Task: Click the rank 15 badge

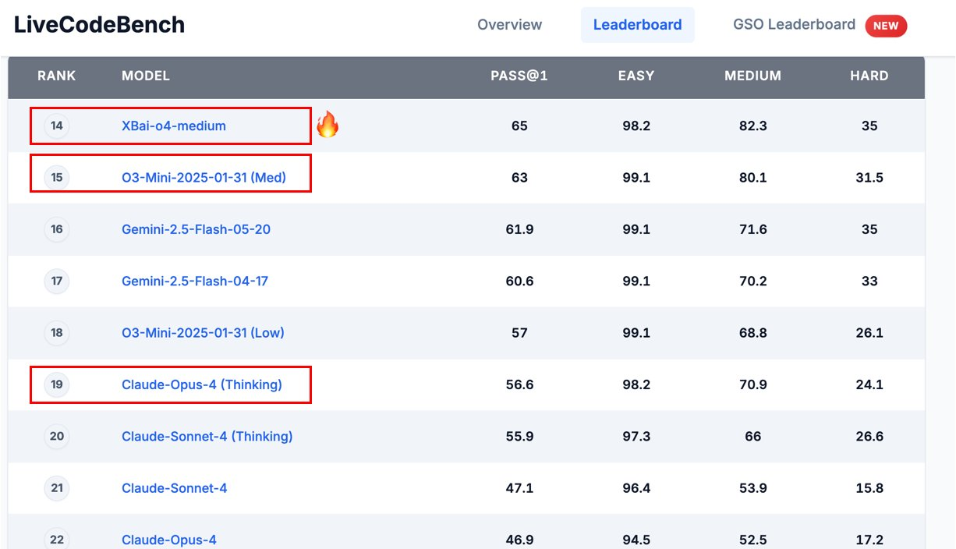Action: click(57, 178)
